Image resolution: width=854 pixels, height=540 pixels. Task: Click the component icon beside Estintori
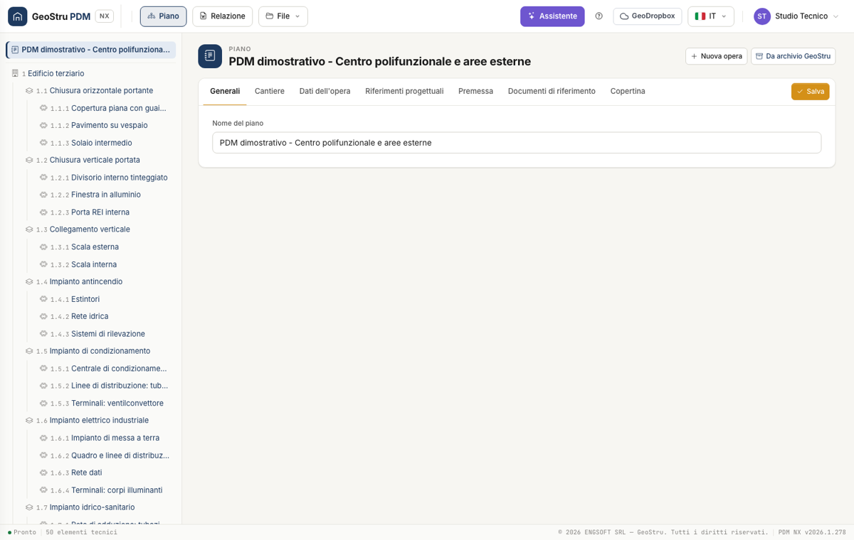(x=43, y=299)
